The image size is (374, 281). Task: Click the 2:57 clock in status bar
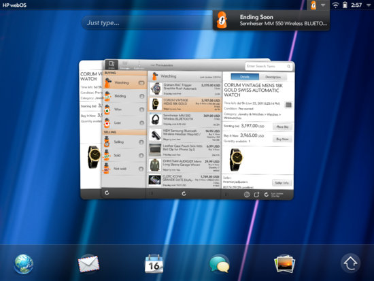(356, 5)
